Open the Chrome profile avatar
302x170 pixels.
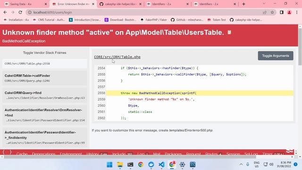click(x=289, y=12)
